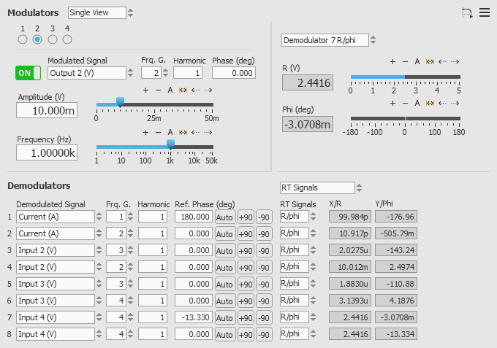The image size is (497, 348).
Task: Click the Amplitude slider handle
Action: pos(120,102)
